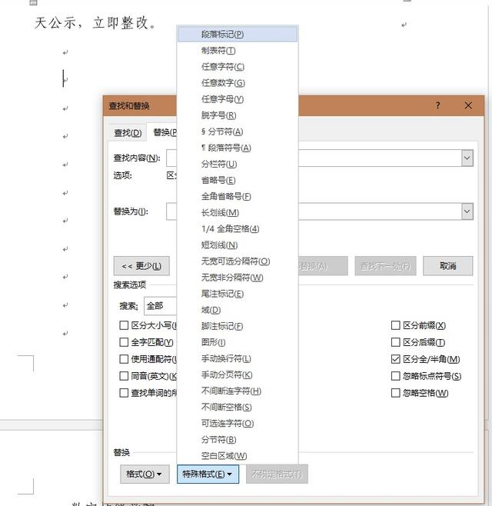
Task: Choose 手动换行符(L) option
Action: [x=238, y=358]
